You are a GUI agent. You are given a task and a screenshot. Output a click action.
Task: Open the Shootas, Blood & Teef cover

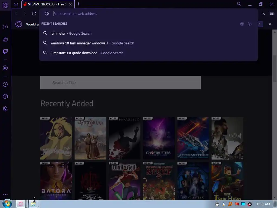click(159, 181)
